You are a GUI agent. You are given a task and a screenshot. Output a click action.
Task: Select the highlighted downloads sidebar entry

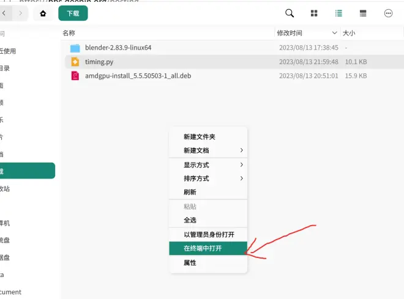[27, 171]
